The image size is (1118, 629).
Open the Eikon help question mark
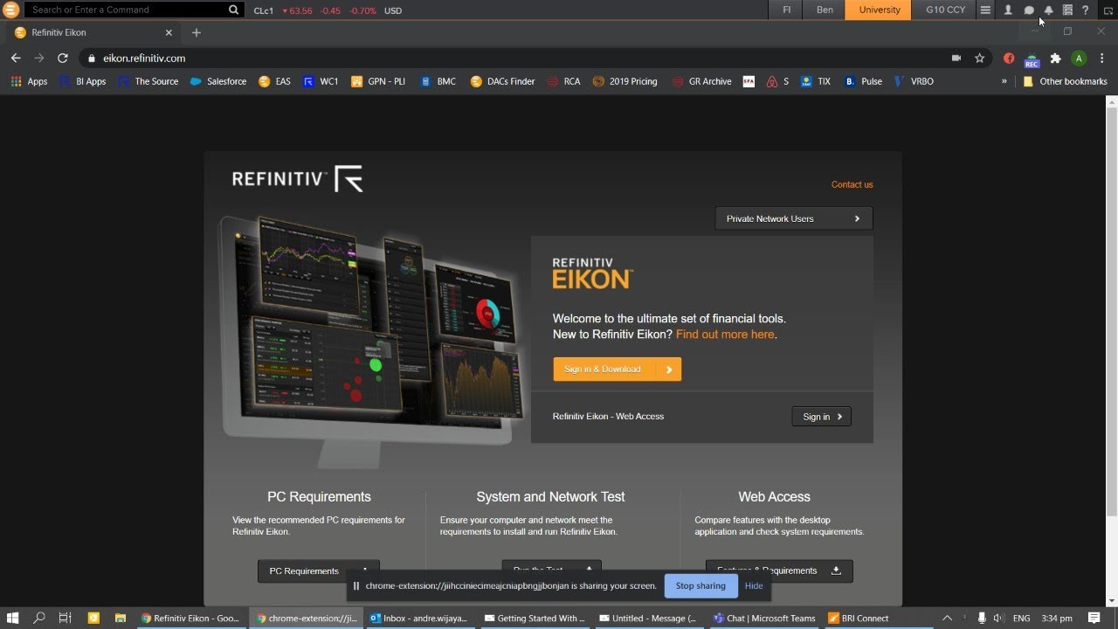tap(1086, 10)
